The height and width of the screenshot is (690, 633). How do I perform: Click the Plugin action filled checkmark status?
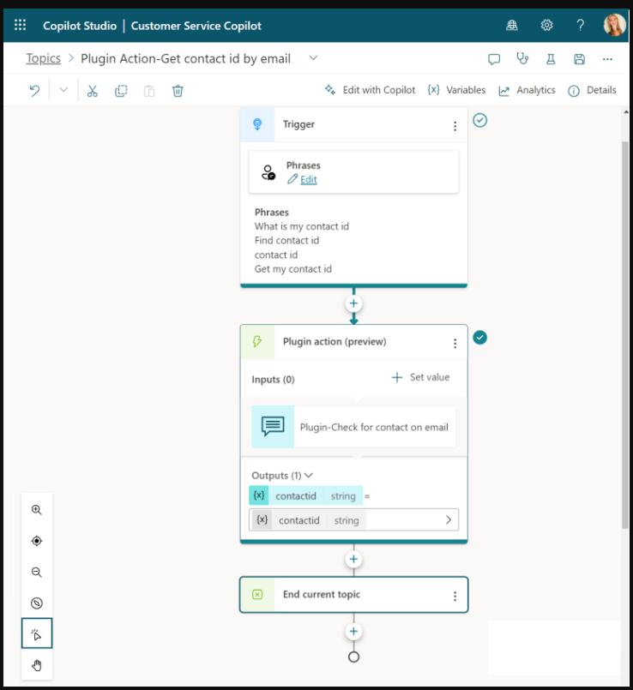coord(479,338)
